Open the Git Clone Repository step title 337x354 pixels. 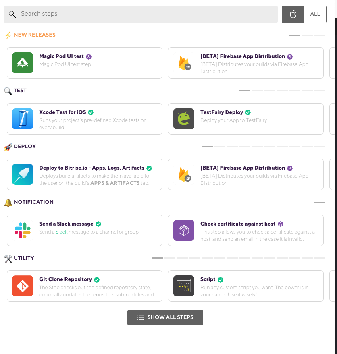point(65,279)
